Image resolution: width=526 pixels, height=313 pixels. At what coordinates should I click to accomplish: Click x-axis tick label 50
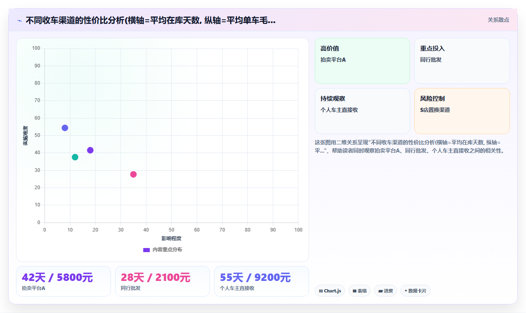171,230
